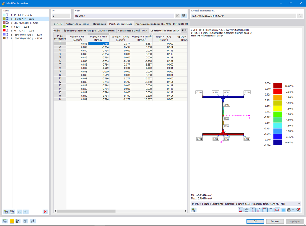Click the right arrow to scroll sub-tabs

(x=186, y=30)
